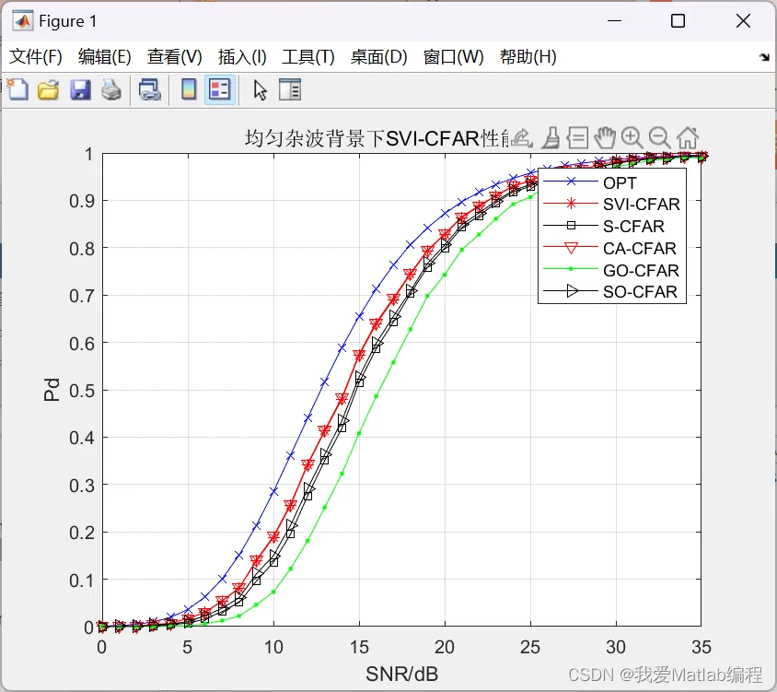Insert a colorbar from the toolbar
Image resolution: width=777 pixels, height=692 pixels.
tap(189, 89)
